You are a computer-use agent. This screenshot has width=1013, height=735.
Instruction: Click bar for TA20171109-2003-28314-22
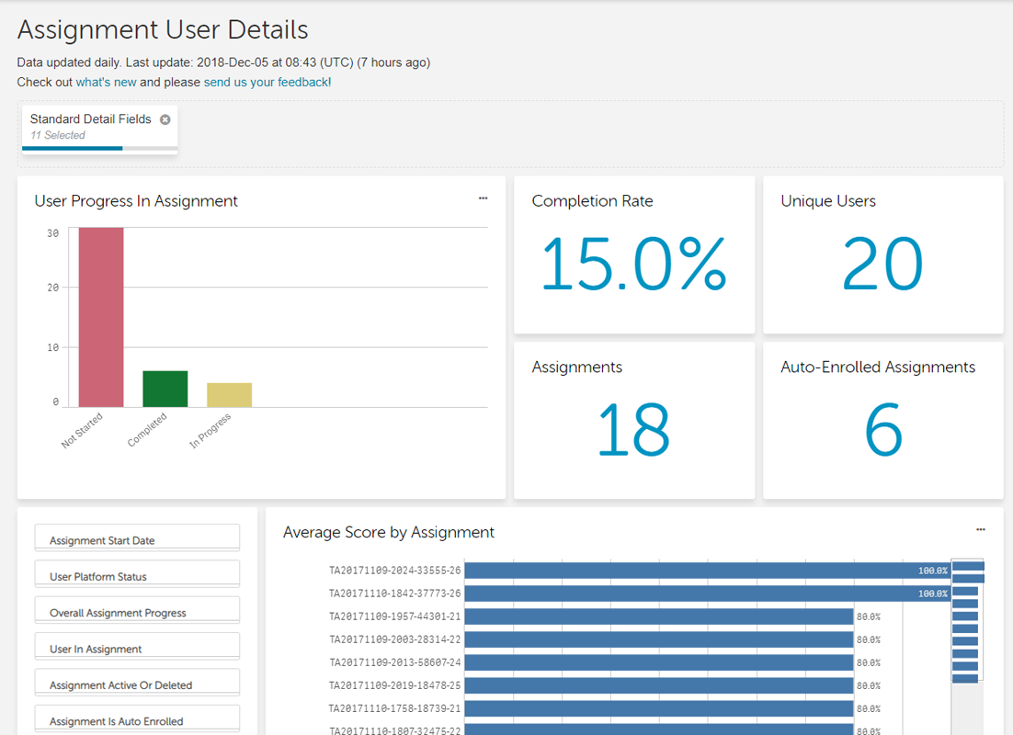659,639
